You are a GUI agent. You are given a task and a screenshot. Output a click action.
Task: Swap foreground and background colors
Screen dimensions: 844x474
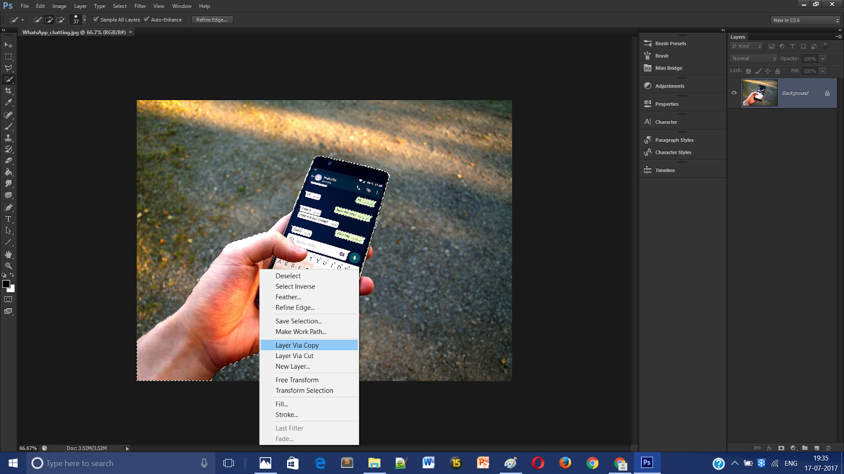pos(12,275)
